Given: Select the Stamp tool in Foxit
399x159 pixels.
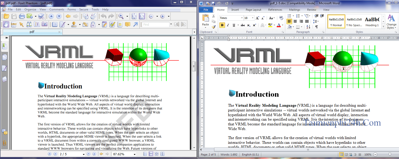Looking at the screenshot, I should [x=74, y=24].
